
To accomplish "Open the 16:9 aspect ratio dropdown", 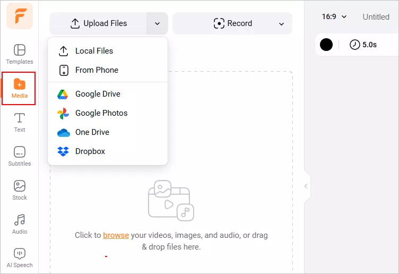I will pos(334,17).
